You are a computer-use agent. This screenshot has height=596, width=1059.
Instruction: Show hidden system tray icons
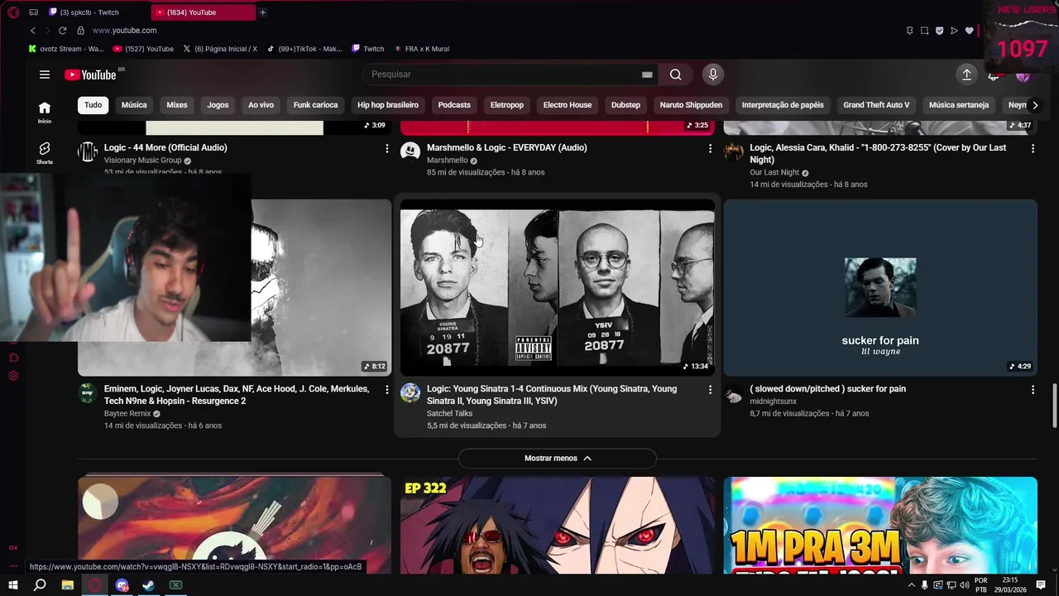(911, 585)
